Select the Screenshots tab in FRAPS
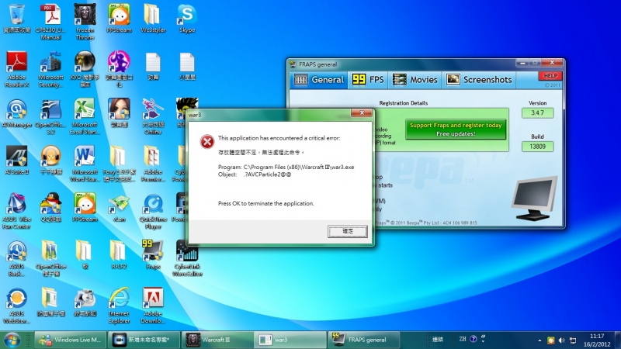621x349 pixels. [x=479, y=80]
